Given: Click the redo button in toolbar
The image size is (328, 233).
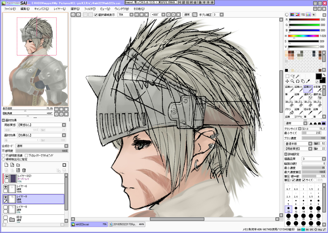Looking at the screenshot, I should coord(79,15).
